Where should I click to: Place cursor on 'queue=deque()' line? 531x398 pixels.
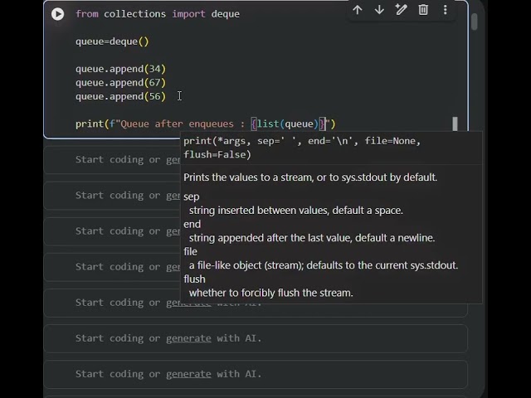coord(112,41)
